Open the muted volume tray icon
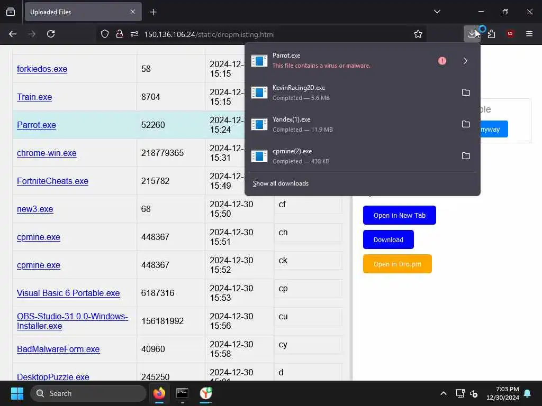This screenshot has height=406, width=542. (474, 393)
